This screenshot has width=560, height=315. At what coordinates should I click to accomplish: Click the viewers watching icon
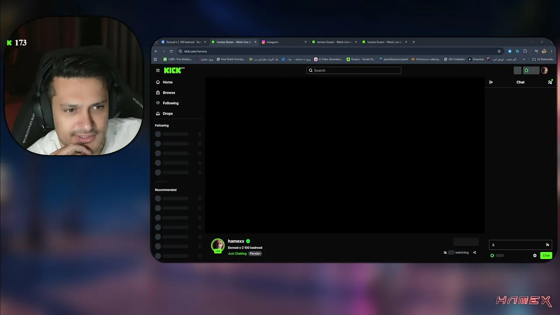tap(445, 252)
